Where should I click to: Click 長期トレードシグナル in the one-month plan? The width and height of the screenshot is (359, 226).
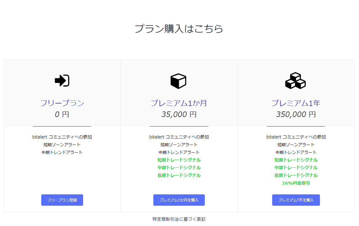[179, 175]
